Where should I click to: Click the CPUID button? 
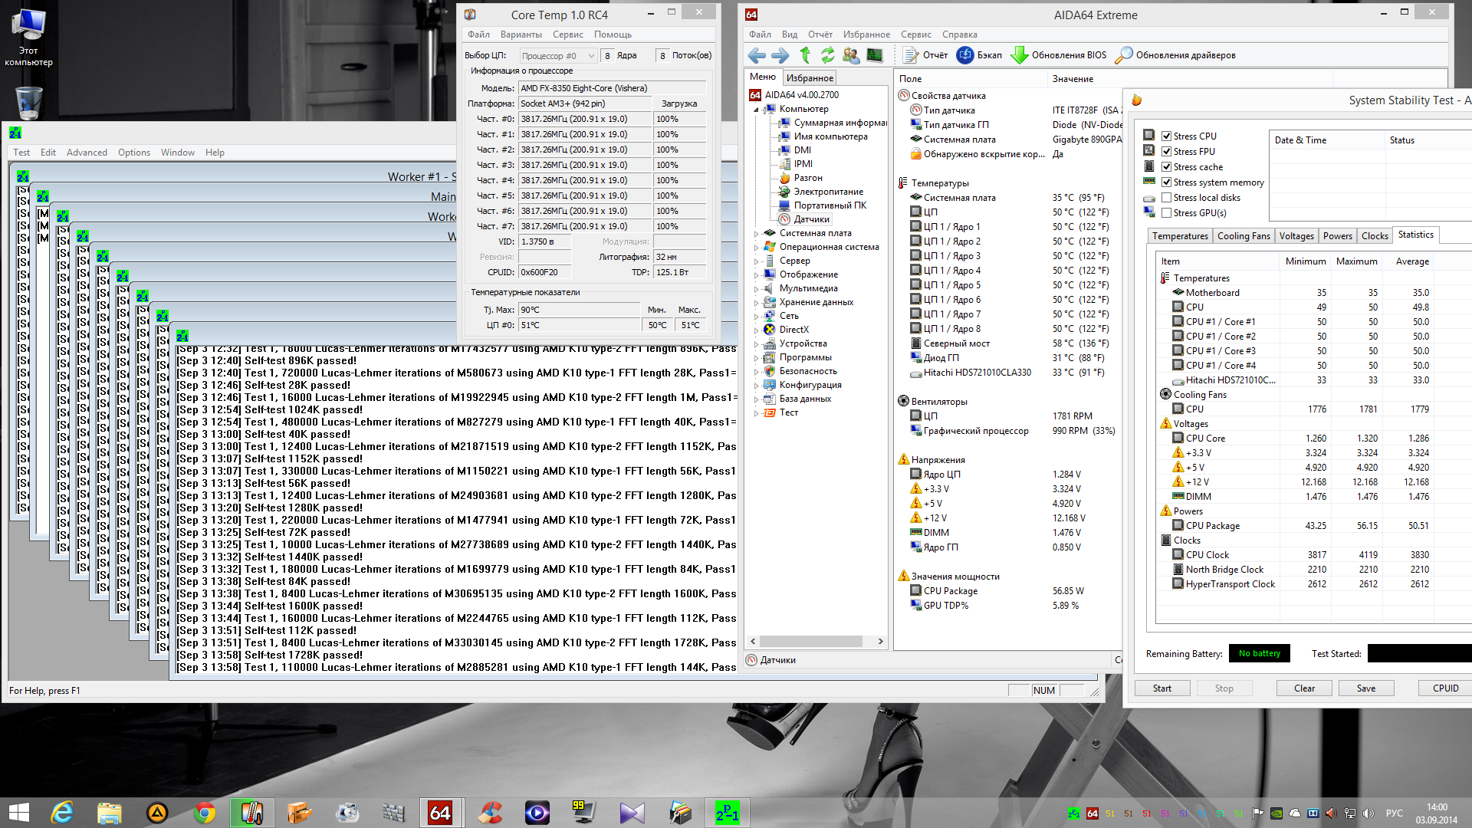1446,688
